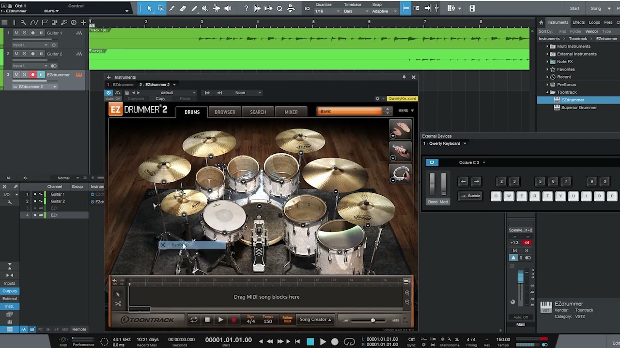
Task: Click the main transport Record button
Action: (335, 342)
